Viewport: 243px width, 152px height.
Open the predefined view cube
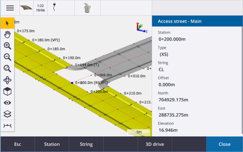point(7,91)
